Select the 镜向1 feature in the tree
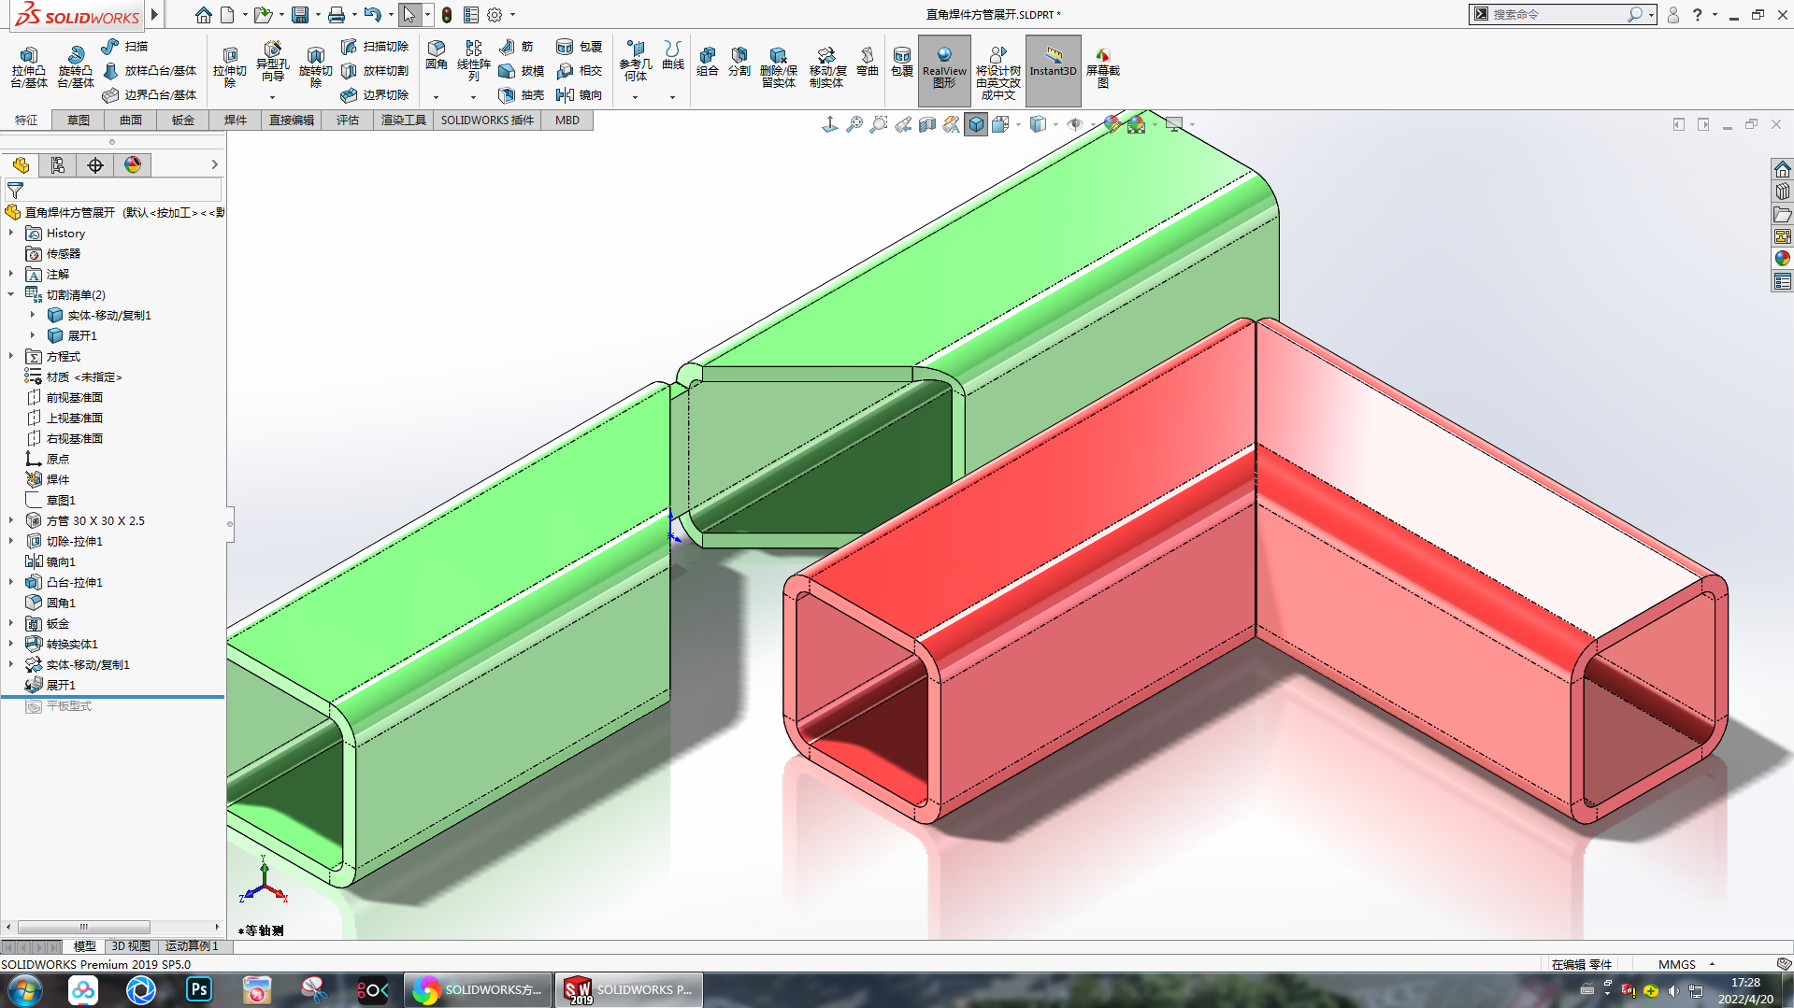This screenshot has width=1794, height=1008. [x=61, y=561]
